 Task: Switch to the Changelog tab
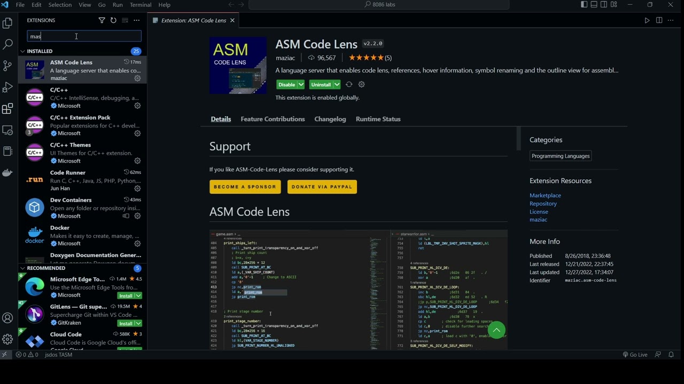click(x=330, y=119)
